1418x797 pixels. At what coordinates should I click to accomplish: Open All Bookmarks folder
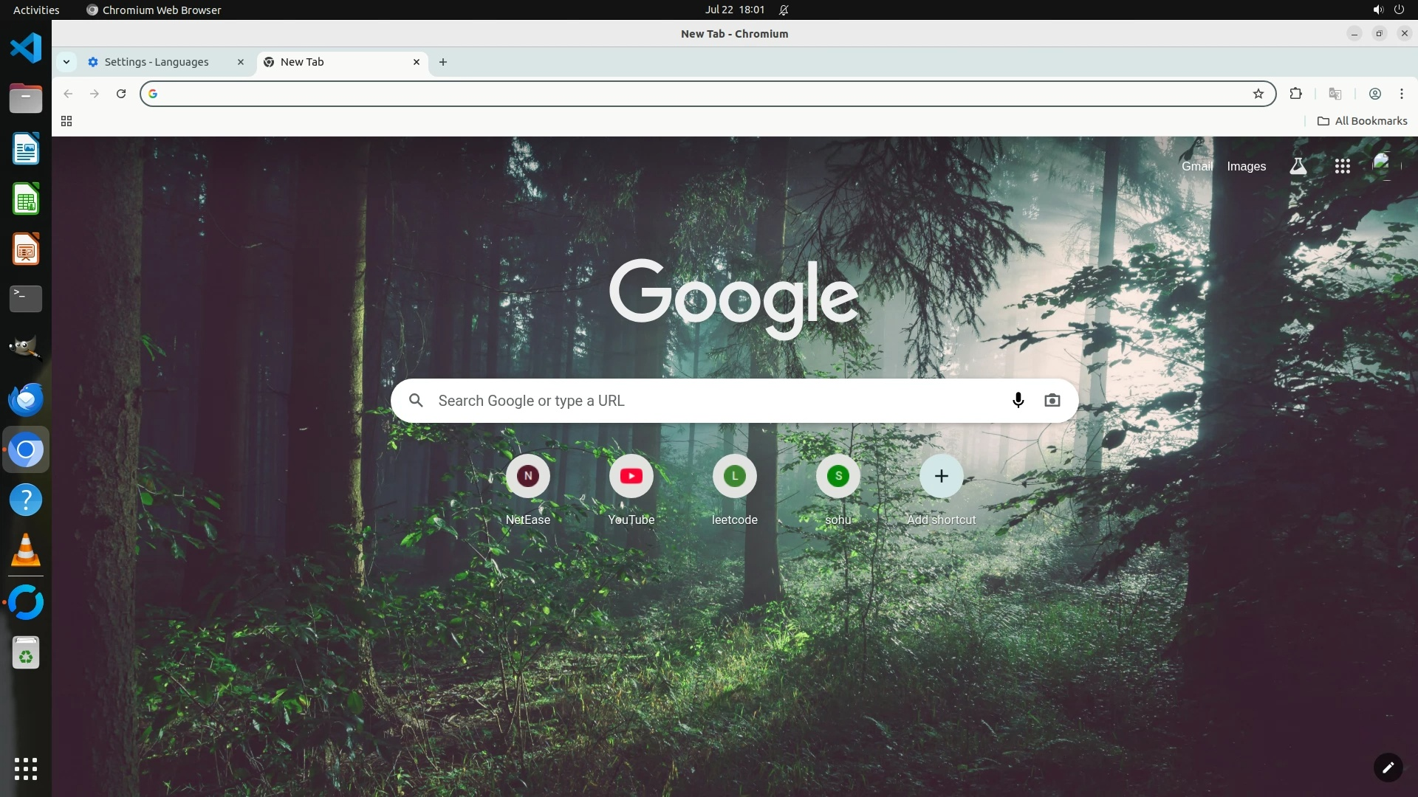point(1363,121)
